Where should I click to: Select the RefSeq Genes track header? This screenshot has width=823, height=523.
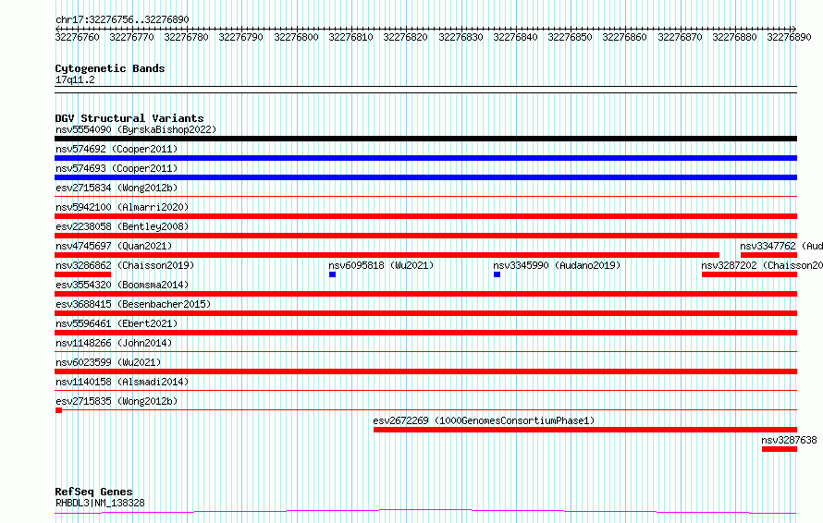tap(94, 492)
